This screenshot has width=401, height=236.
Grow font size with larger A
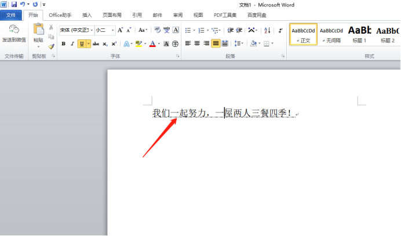(120, 30)
